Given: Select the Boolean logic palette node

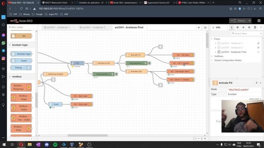Looking at the screenshot, I should [x=21, y=54].
